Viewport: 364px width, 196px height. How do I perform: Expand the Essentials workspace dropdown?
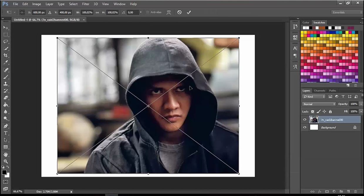[x=347, y=12]
